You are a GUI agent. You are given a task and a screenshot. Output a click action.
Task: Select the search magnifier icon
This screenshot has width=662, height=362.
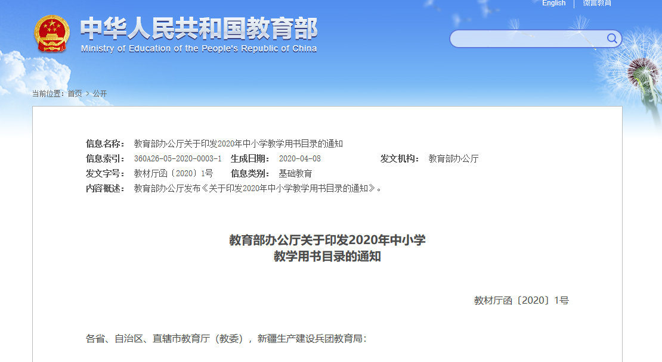612,38
